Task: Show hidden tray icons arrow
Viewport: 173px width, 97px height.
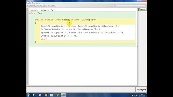Action: point(130,95)
